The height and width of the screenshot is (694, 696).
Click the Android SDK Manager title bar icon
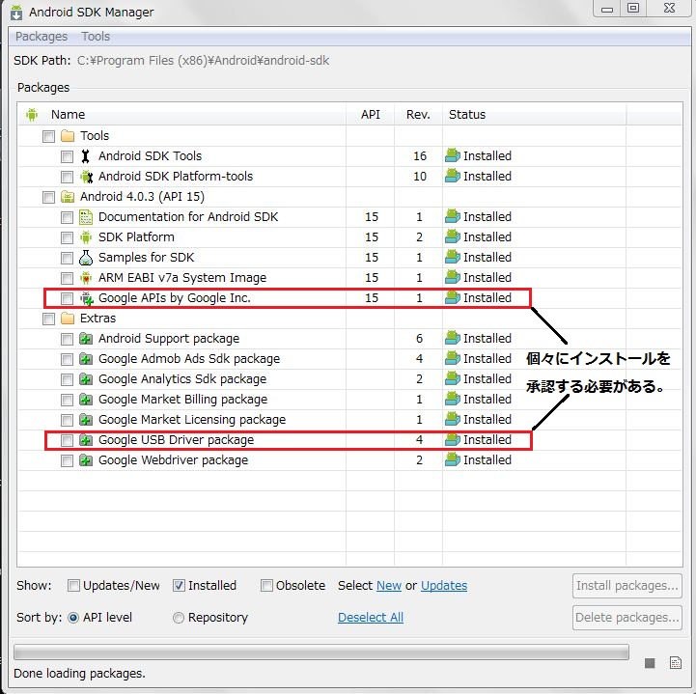[x=16, y=13]
